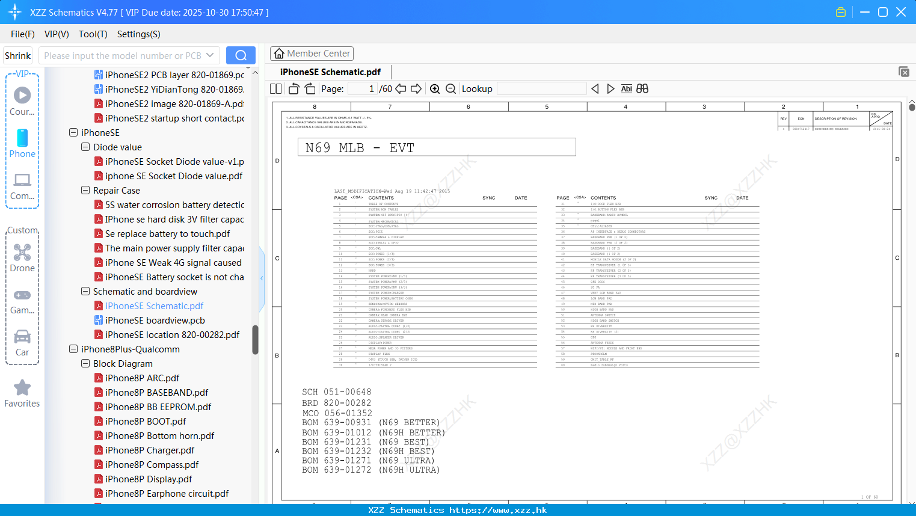This screenshot has width=916, height=516.
Task: Open the Settings(S) menu
Action: [139, 34]
